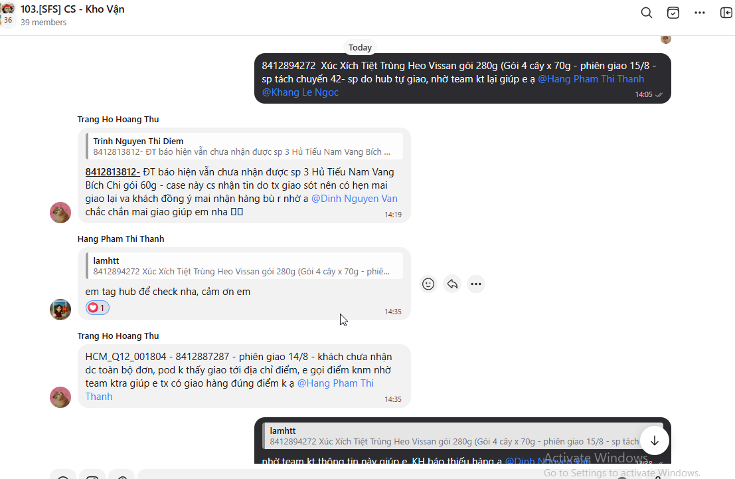
Task: Open quoted lamhtt message in Hang Pham's reply
Action: click(244, 266)
